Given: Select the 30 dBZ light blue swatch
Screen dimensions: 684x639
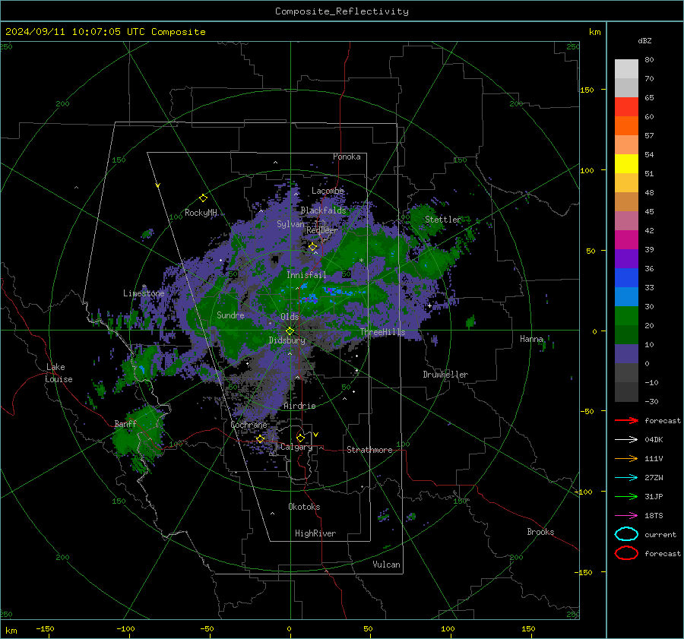Looking at the screenshot, I should pyautogui.click(x=626, y=296).
